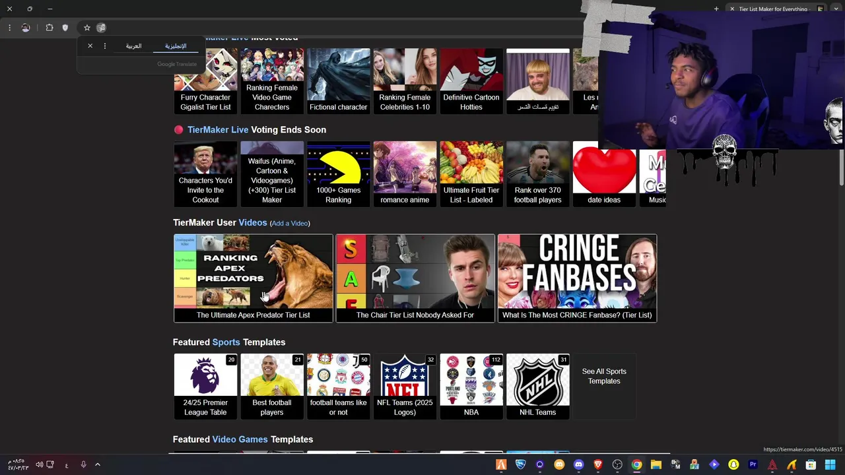Click the ع keyboard language indicator
The width and height of the screenshot is (845, 475).
click(67, 465)
